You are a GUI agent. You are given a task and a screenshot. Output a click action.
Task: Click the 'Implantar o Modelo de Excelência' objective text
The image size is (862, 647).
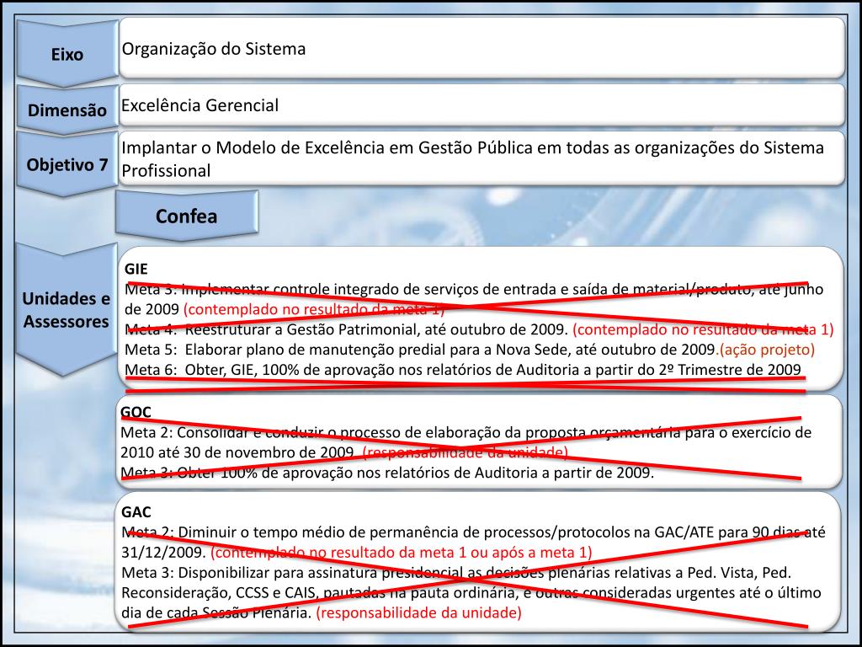click(473, 159)
